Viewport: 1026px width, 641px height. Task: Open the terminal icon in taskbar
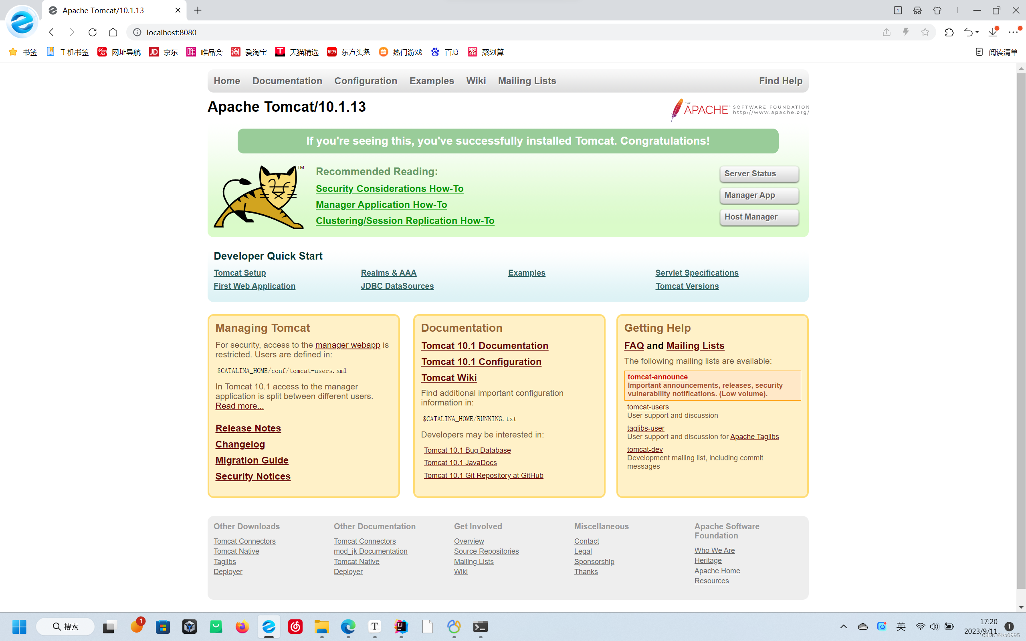481,627
